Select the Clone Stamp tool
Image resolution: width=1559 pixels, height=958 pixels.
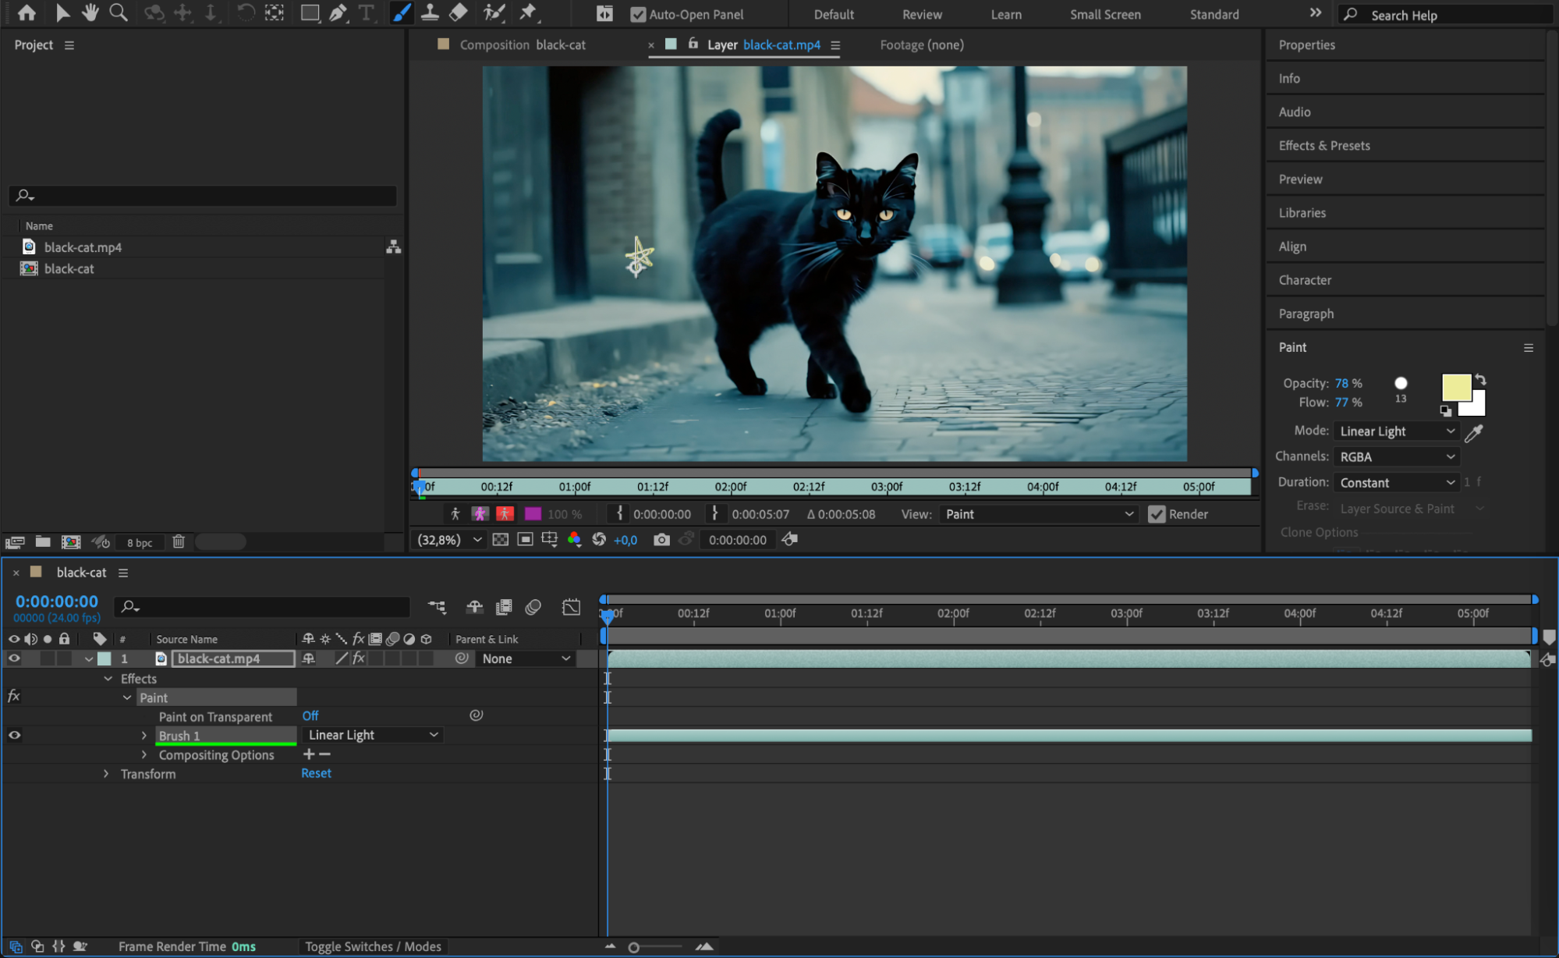click(430, 12)
